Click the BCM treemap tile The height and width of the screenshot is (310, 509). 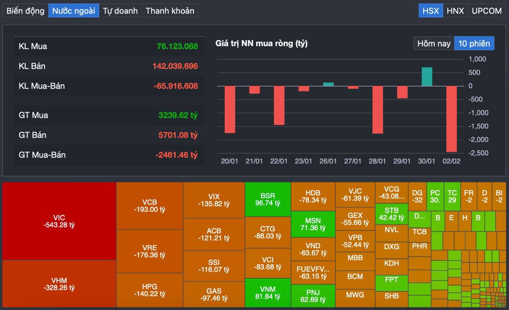(355, 280)
